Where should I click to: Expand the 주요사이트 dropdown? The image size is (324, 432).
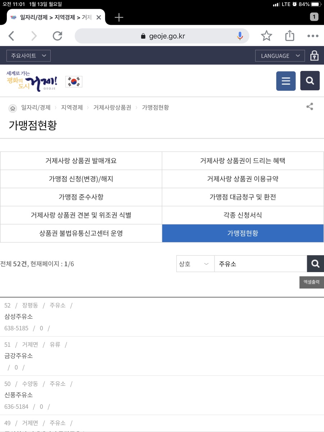(x=28, y=56)
